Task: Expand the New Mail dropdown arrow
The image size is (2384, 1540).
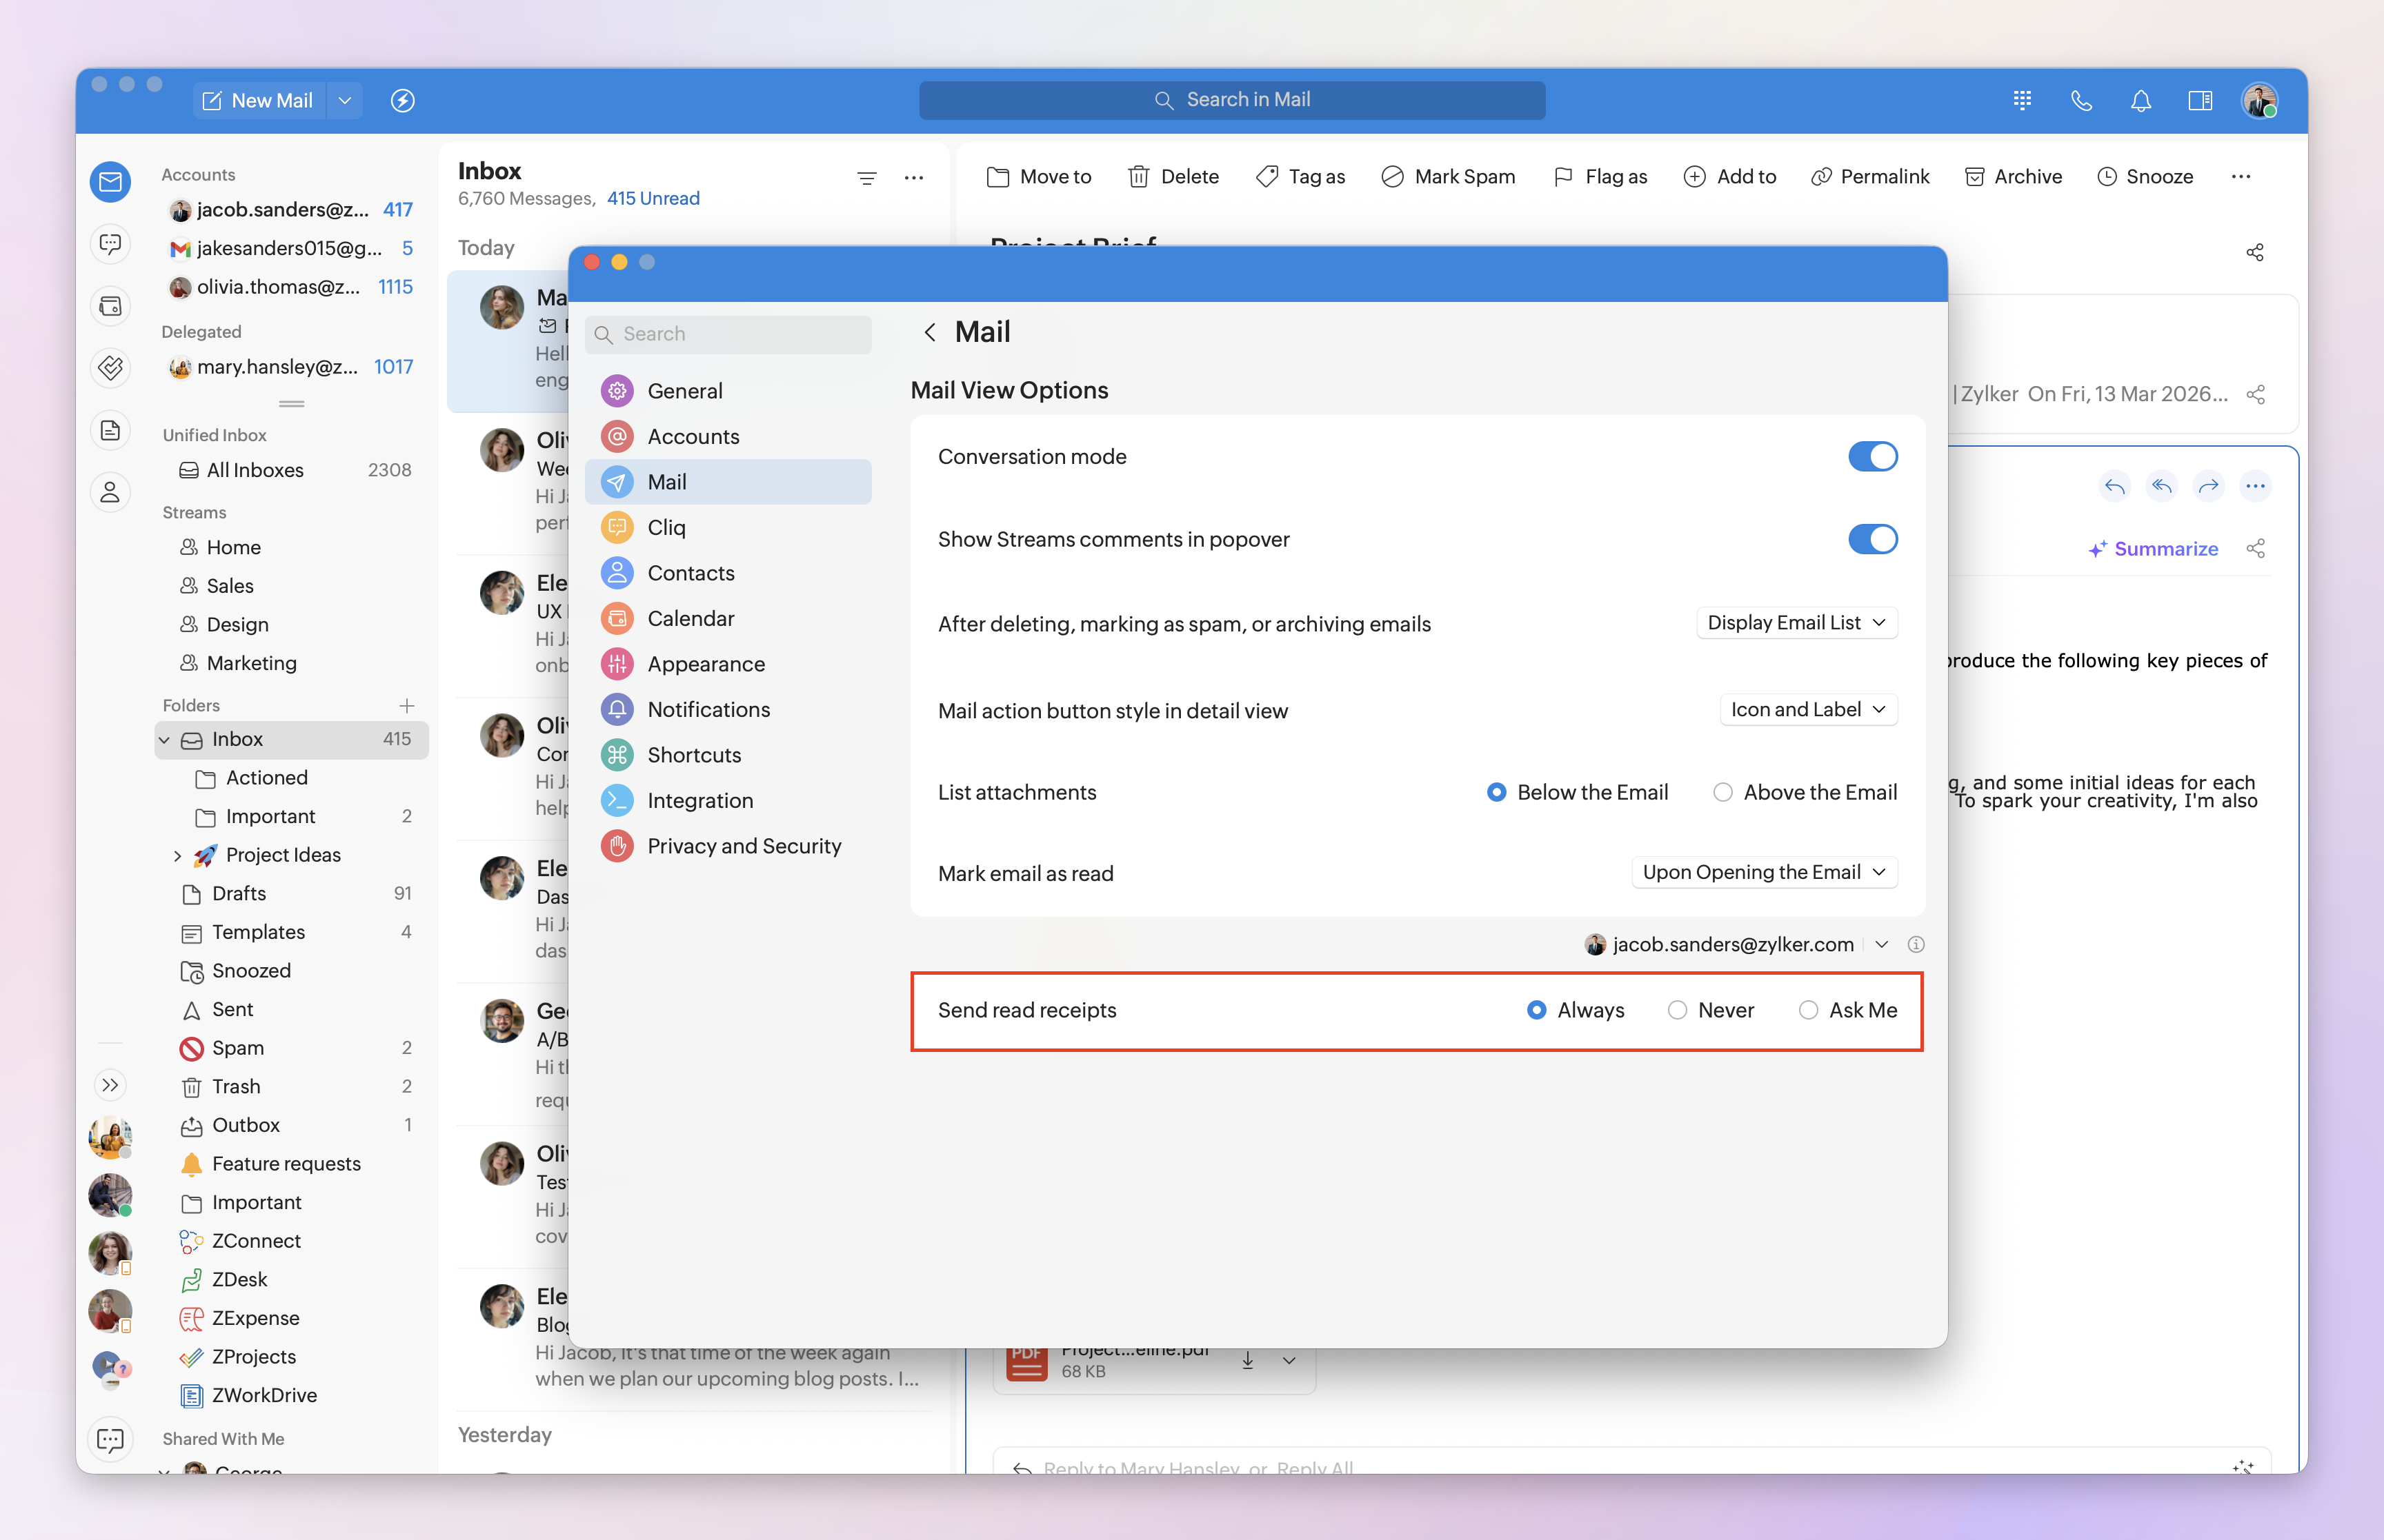Action: tap(345, 101)
